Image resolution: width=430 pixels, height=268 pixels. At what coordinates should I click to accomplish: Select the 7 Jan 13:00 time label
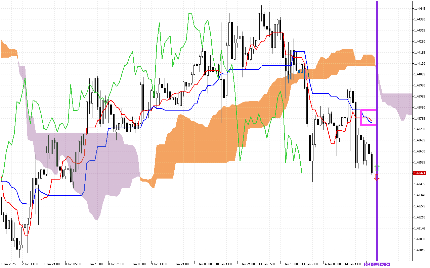30,264
